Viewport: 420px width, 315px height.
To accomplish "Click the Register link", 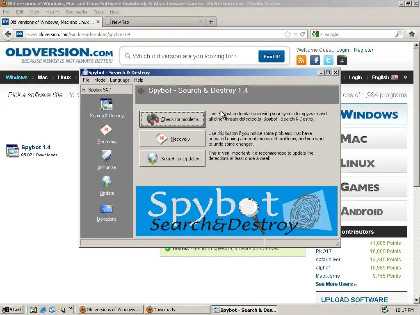I will (x=363, y=50).
